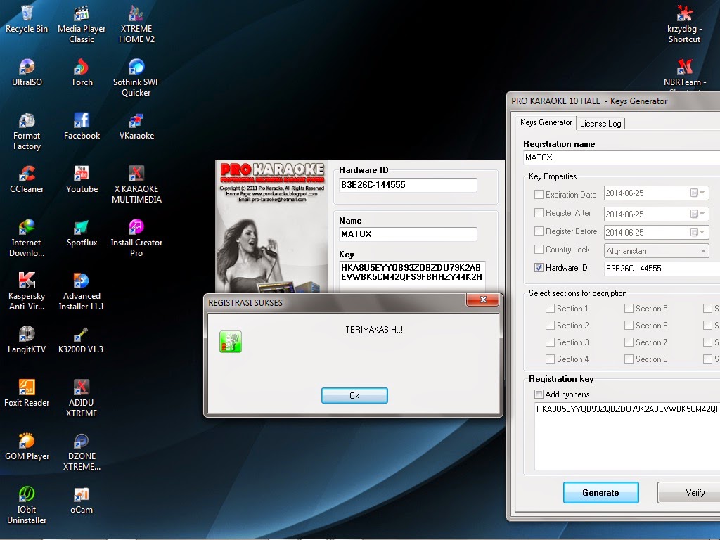Click the Registration name field

click(622, 157)
